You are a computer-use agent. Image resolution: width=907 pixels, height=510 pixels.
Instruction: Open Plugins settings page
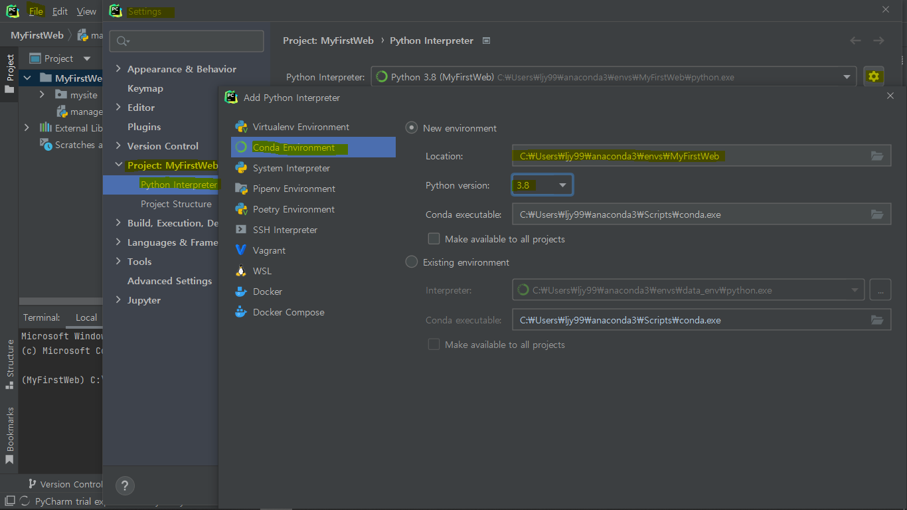(144, 127)
